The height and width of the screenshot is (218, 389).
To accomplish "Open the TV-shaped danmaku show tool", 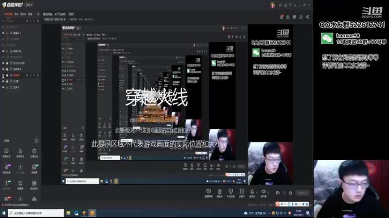I will coord(20,185).
